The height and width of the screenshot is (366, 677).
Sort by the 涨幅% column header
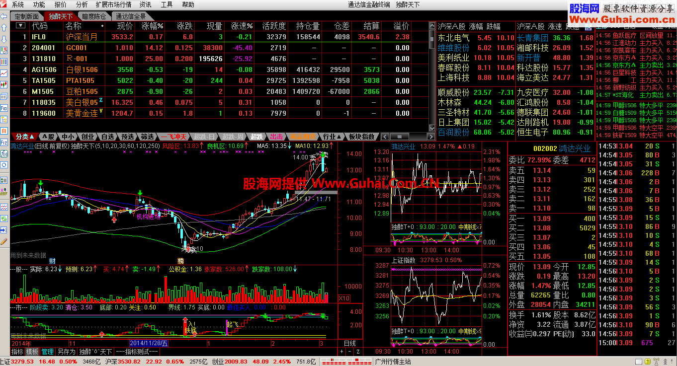click(x=152, y=26)
